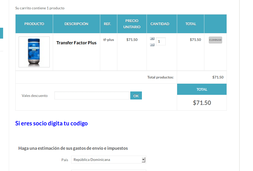Viewport: 253px width, 171px height.
Task: Click the PRECIO UNITARIO column header
Action: 132,24
